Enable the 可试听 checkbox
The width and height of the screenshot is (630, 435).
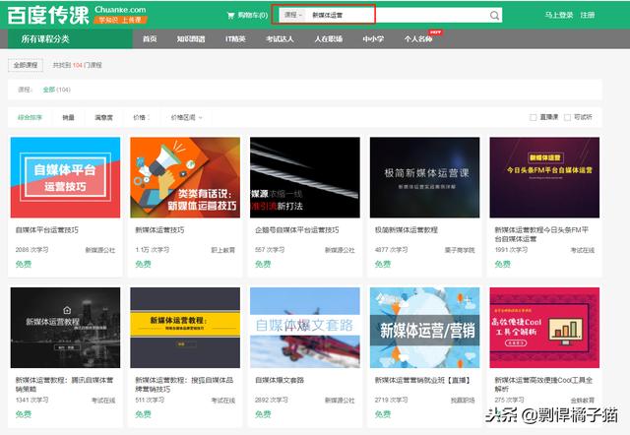pyautogui.click(x=567, y=117)
